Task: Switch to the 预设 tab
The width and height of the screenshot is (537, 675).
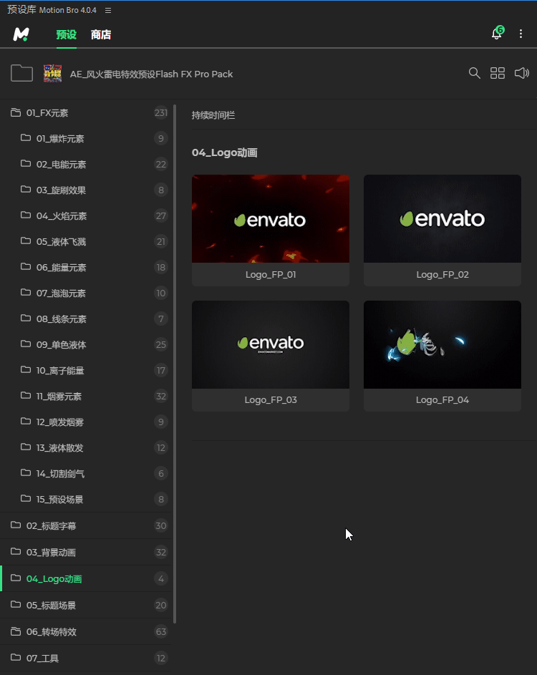Action: 67,34
